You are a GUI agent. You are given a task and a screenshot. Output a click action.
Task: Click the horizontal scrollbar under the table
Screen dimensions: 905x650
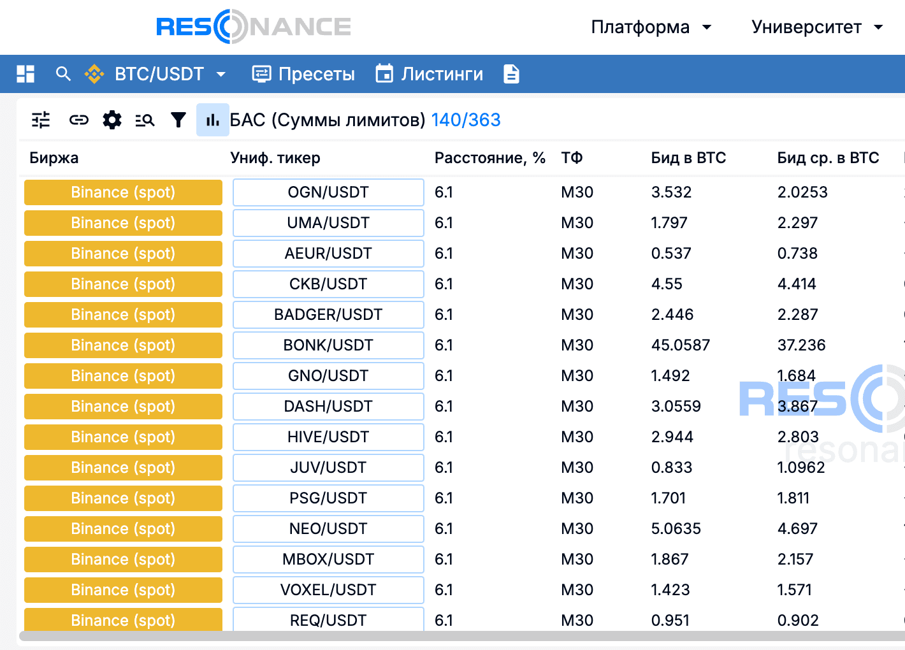pyautogui.click(x=462, y=636)
